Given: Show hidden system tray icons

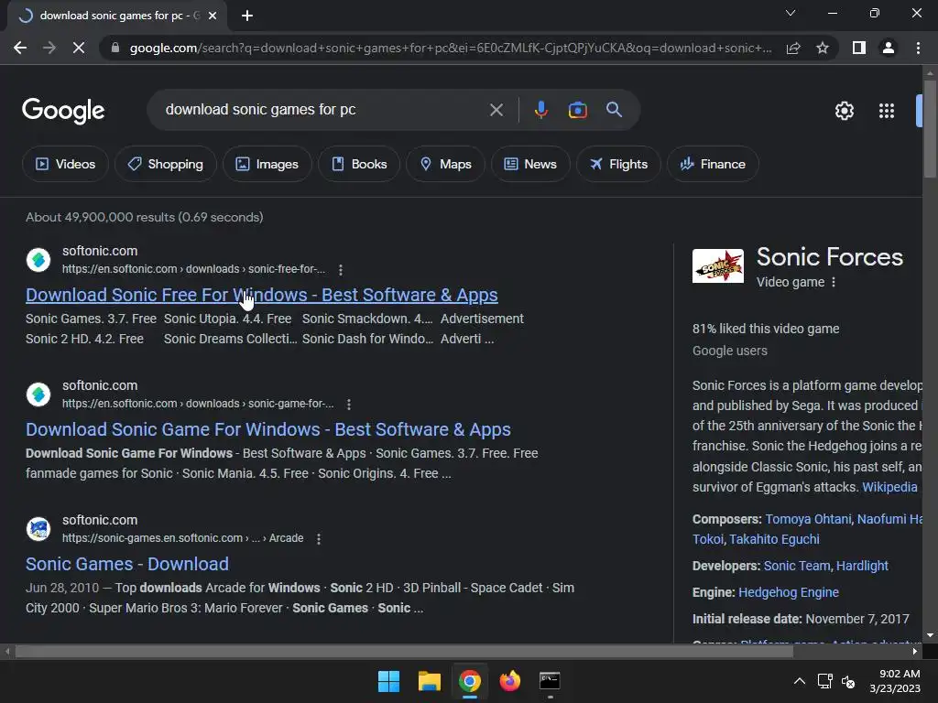Looking at the screenshot, I should coord(799,681).
